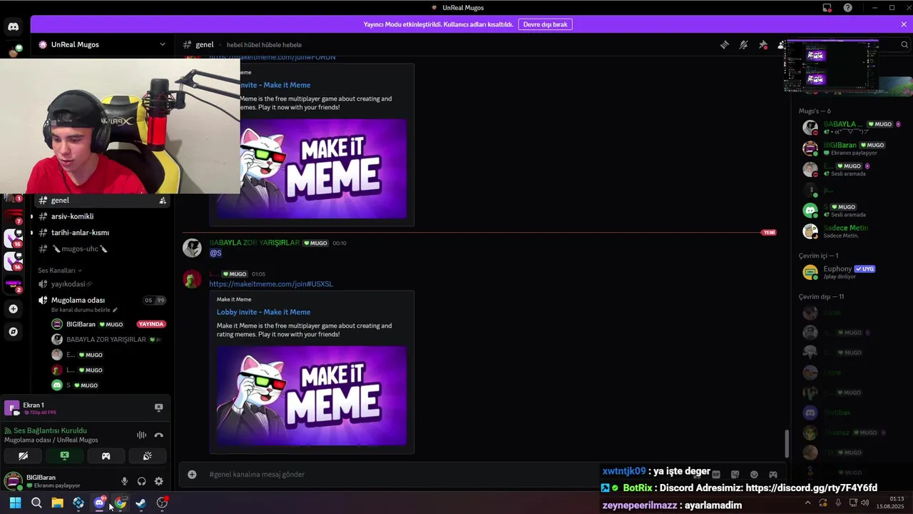Click chat message scrollbar
The image size is (913, 514).
click(787, 444)
